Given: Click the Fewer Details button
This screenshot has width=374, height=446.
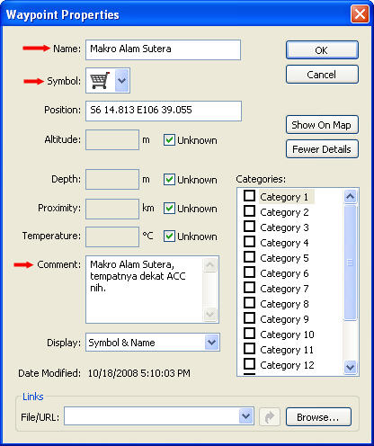Looking at the screenshot, I should point(322,149).
